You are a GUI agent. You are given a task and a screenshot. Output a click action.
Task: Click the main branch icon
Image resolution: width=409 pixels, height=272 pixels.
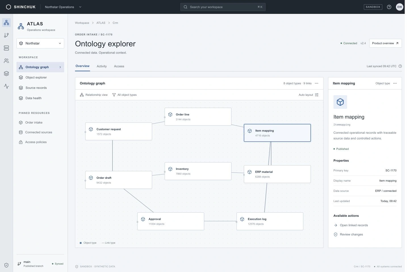tap(19, 264)
